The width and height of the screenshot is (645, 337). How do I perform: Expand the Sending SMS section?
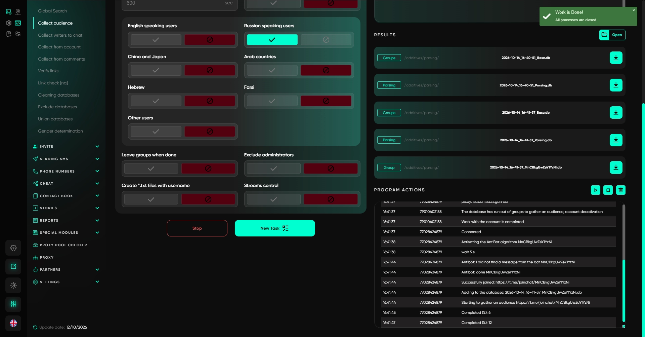66,159
